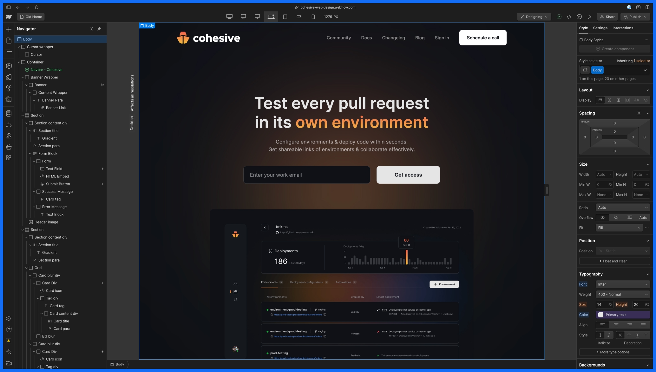Screen dimensions: 656x372
Task: Open the CMS database icon
Action: [9, 113]
